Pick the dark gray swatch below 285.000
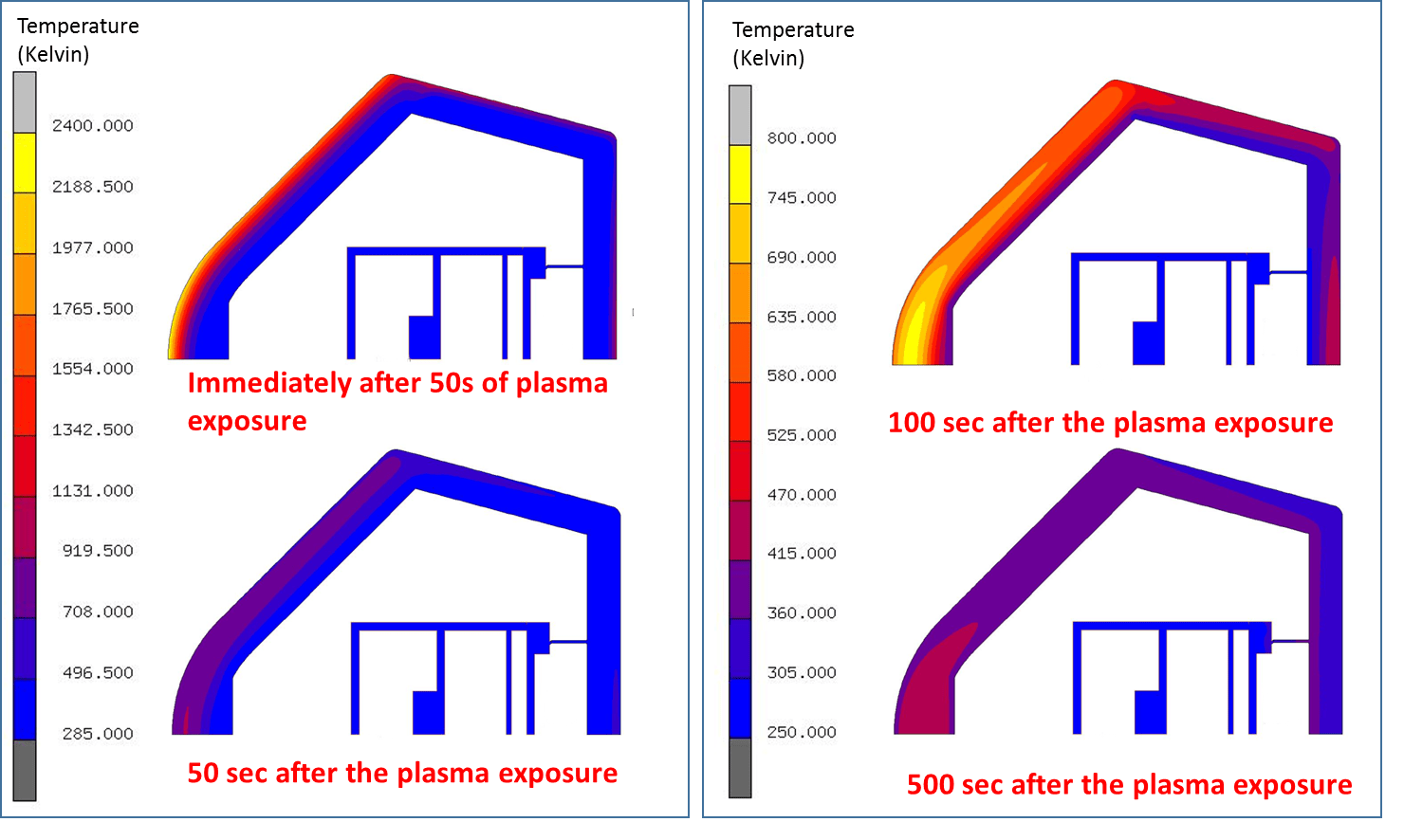This screenshot has height=822, width=1404. click(25, 770)
